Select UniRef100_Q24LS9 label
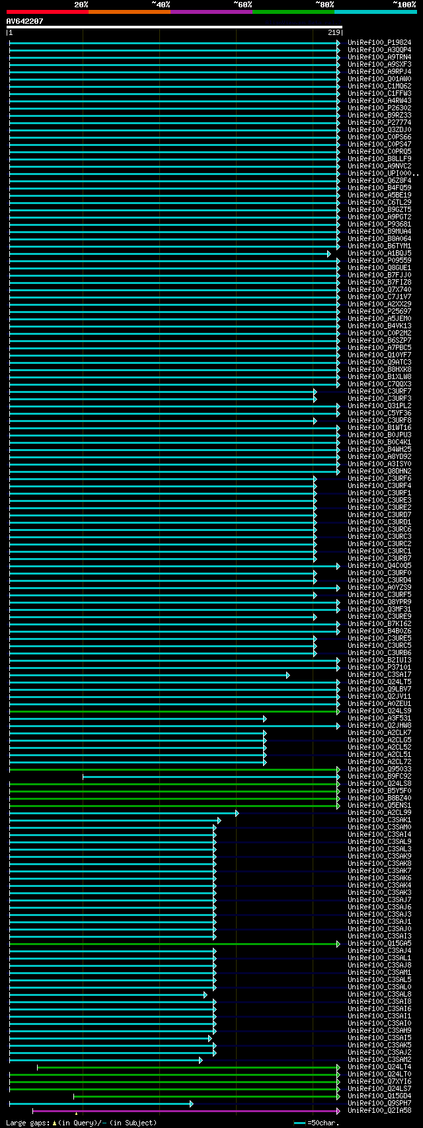The width and height of the screenshot is (423, 1128). click(379, 711)
